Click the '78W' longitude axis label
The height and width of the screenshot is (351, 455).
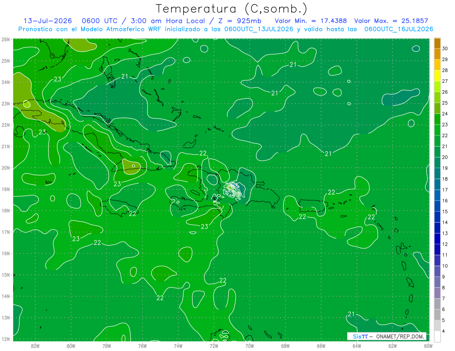pos(107,345)
